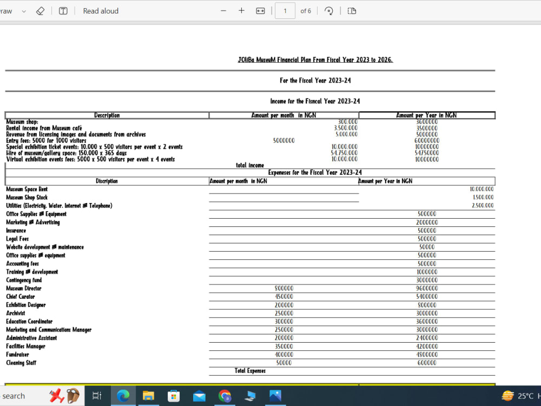
Task: Click the 'Expeneses for the Fiscal Year 2023-24' heading
Action: 315,173
